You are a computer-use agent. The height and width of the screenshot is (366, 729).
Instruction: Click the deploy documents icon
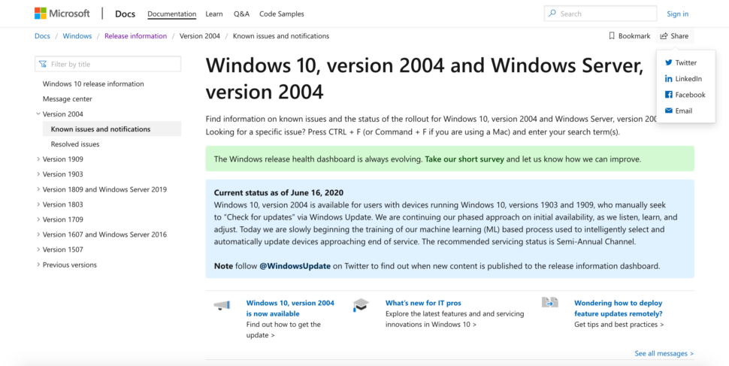tap(550, 302)
